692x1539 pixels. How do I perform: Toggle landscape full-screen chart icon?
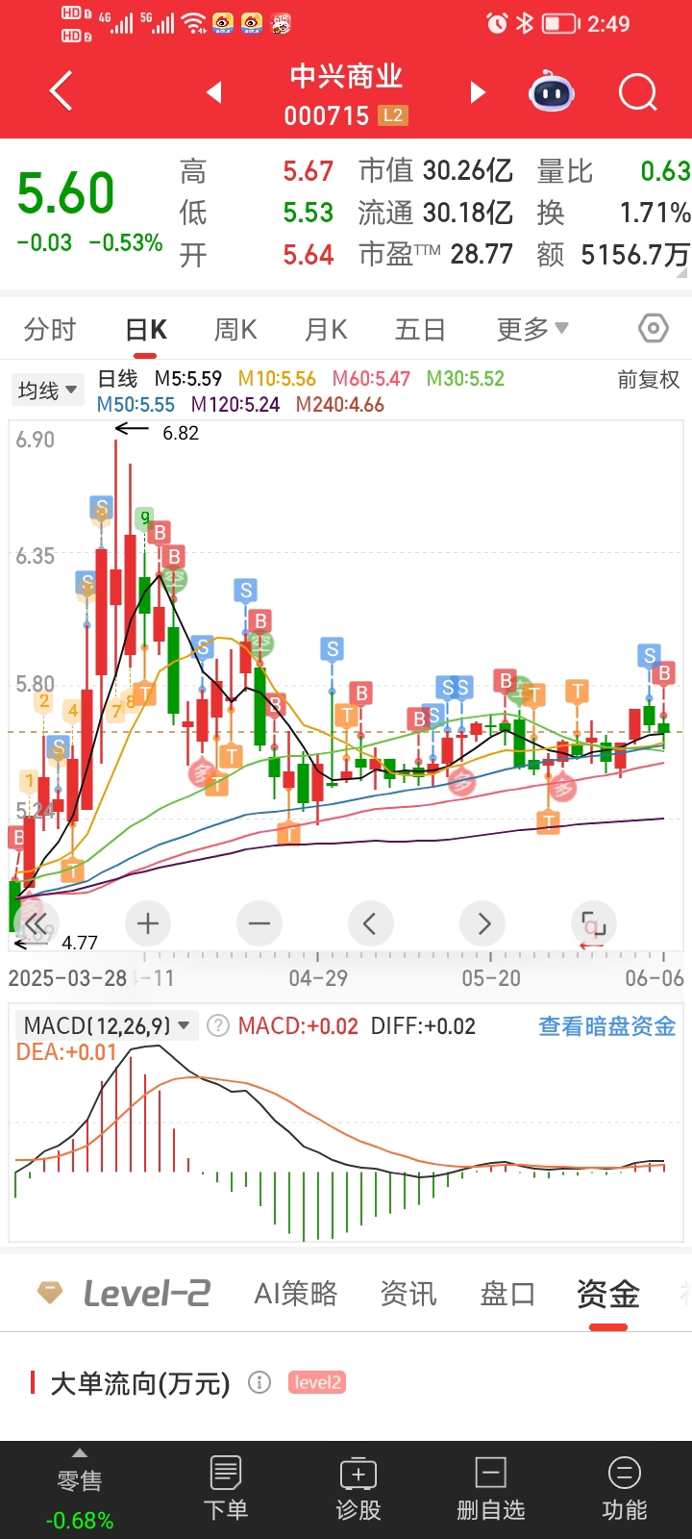(594, 924)
